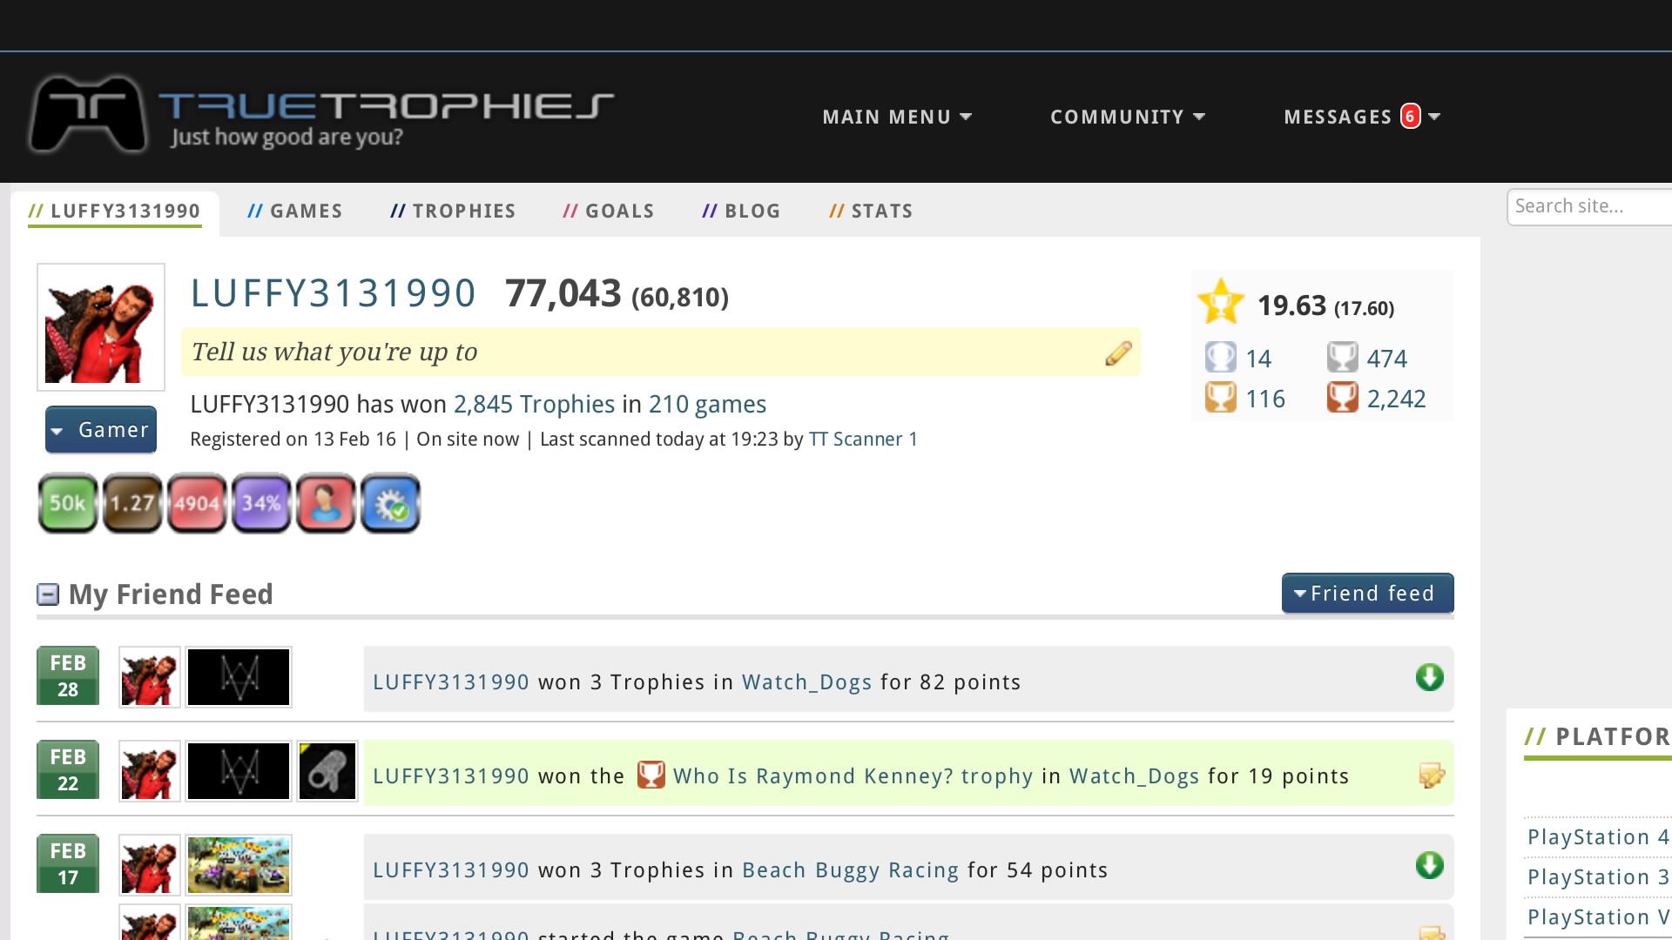Switch to the Stats tab
This screenshot has width=1672, height=940.
[871, 211]
